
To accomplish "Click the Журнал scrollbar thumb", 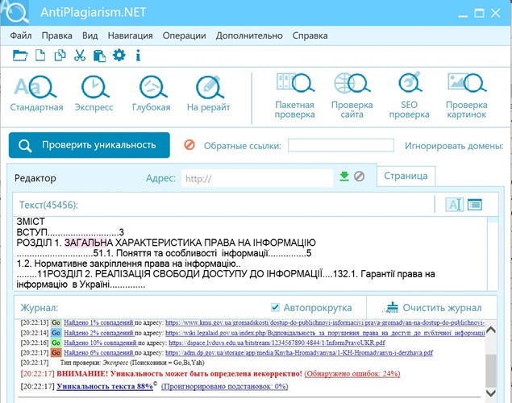I will 491,371.
